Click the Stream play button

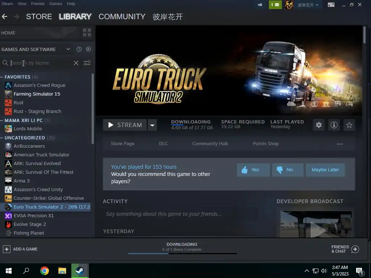pos(125,125)
